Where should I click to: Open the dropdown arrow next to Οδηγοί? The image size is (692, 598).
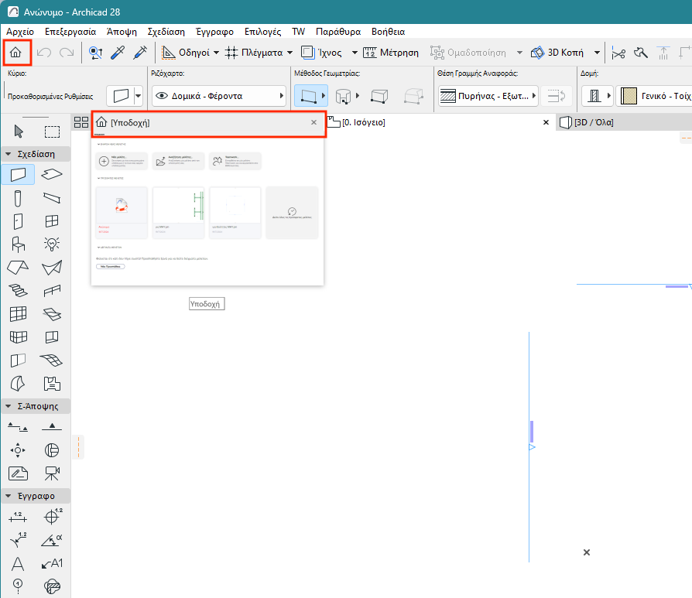[216, 53]
